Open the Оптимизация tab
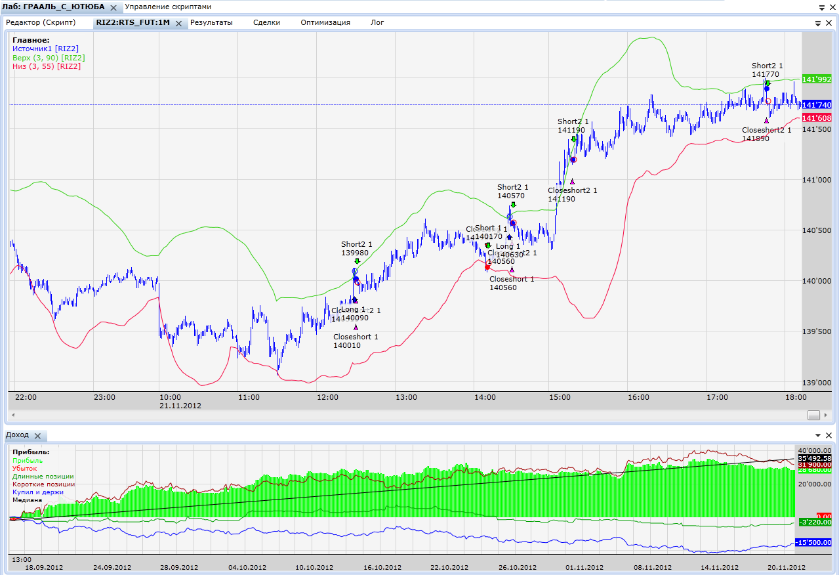Viewport: 839px width, 575px height. click(x=325, y=22)
